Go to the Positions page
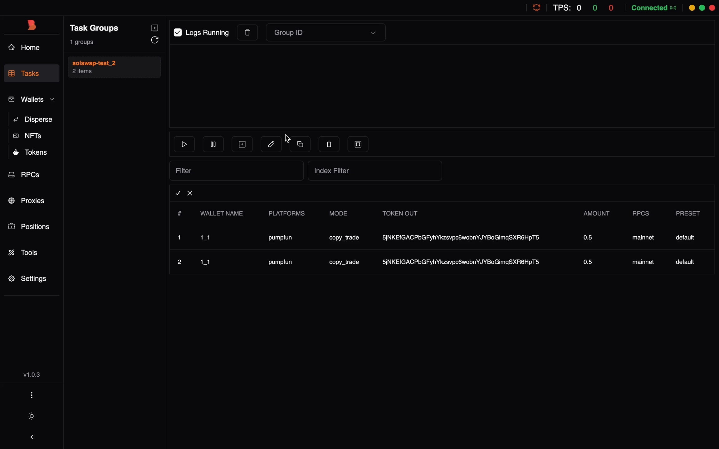Screen dimensions: 719x449 (35, 227)
